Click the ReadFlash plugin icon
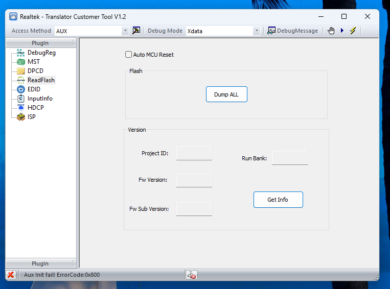Screen dimensions: 390x289 coord(21,80)
